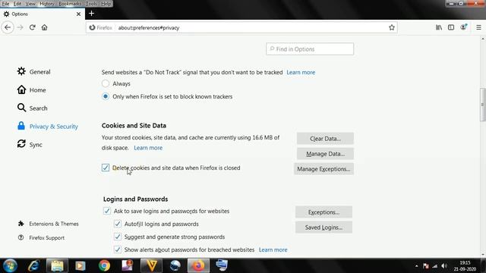This screenshot has height=273, width=486.
Task: Reload the page with the refresh icon
Action: (32, 27)
